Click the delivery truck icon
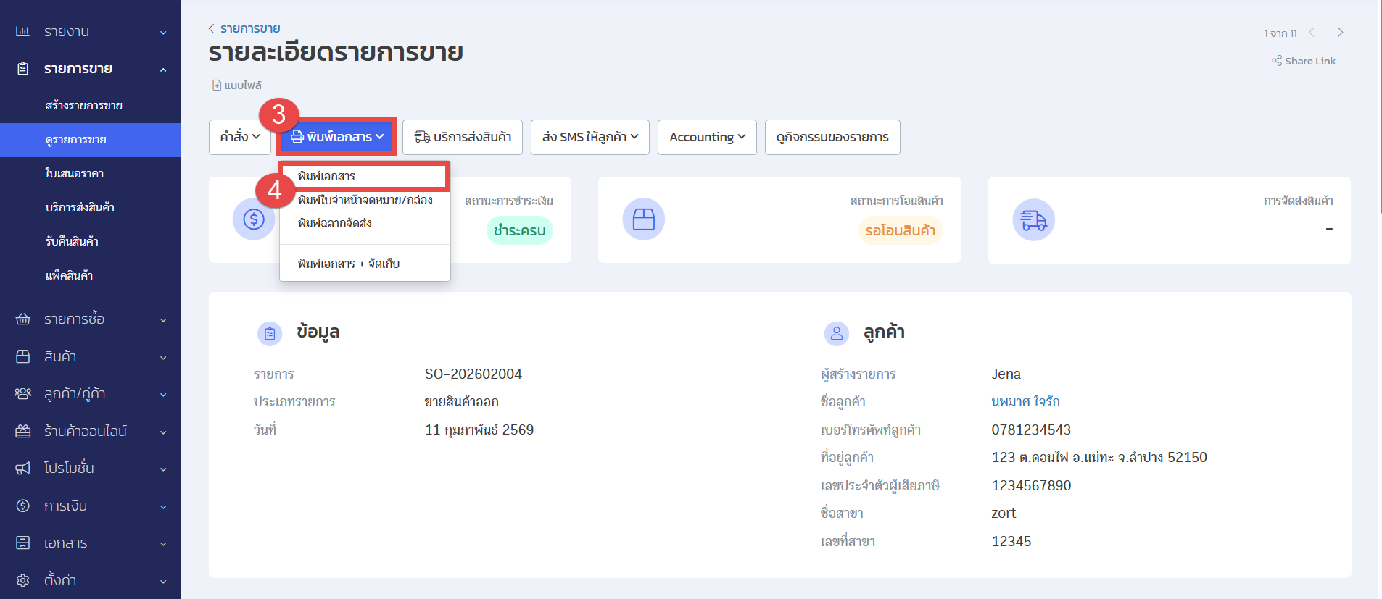This screenshot has height=599, width=1382. (1033, 219)
